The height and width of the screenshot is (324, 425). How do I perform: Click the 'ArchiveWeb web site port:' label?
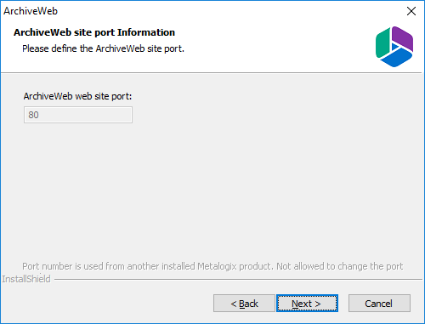click(x=77, y=96)
